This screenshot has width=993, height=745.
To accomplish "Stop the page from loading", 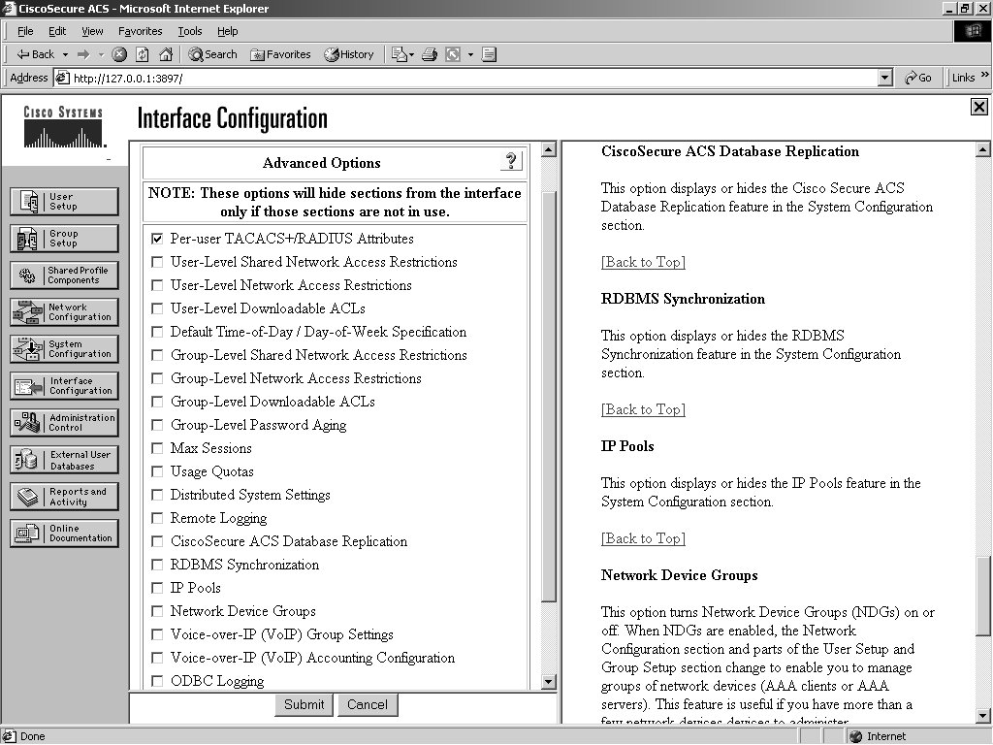I will tap(119, 54).
